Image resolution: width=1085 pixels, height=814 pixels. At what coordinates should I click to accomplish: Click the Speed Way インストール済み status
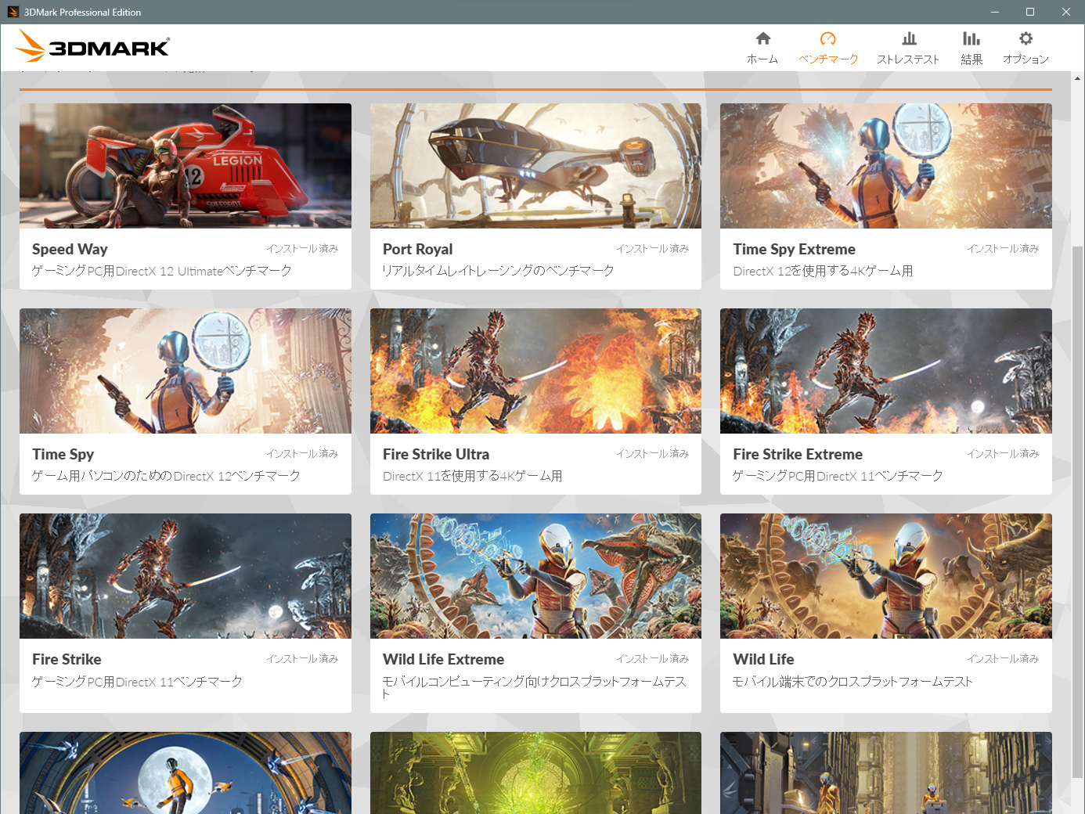click(302, 249)
